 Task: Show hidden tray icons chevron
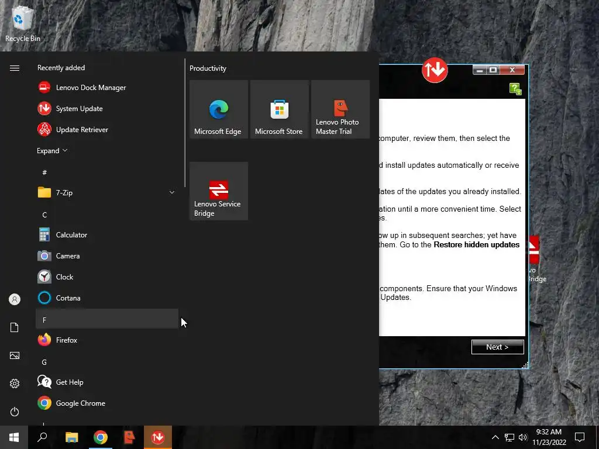point(495,437)
